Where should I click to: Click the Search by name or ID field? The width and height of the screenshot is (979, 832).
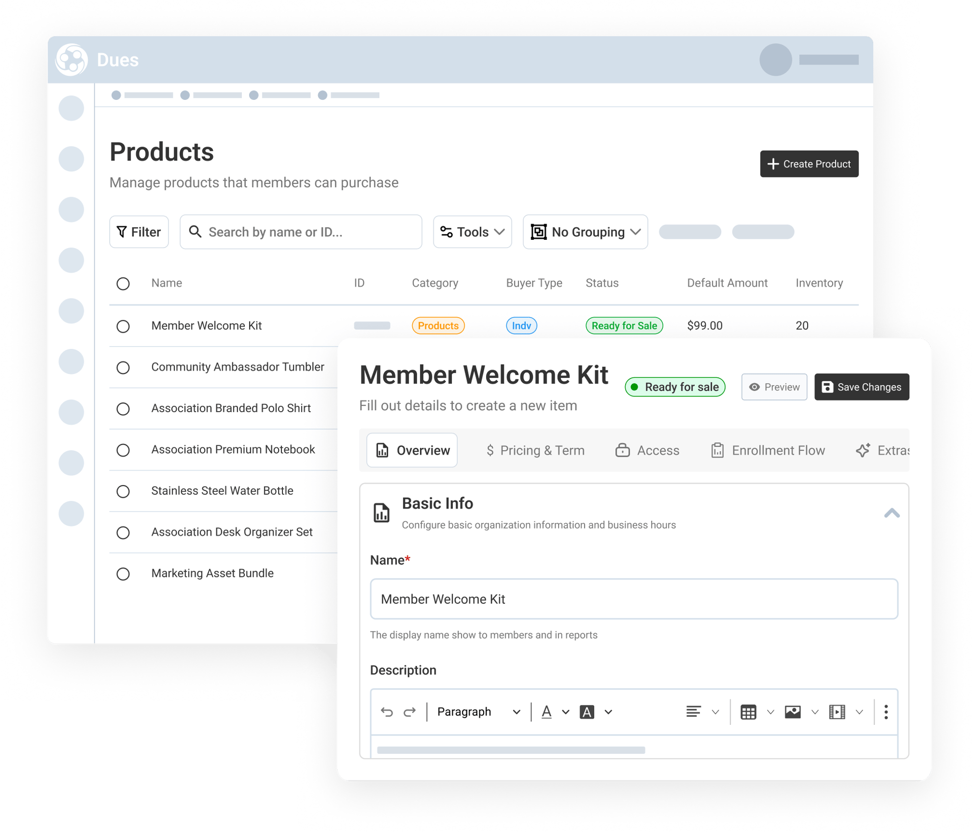[301, 231]
